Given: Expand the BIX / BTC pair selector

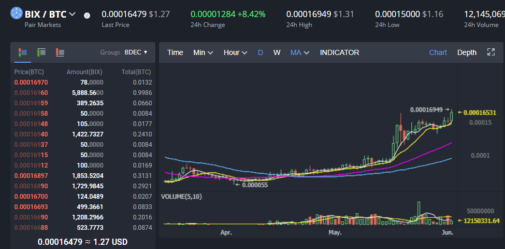Looking at the screenshot, I should click(x=72, y=15).
